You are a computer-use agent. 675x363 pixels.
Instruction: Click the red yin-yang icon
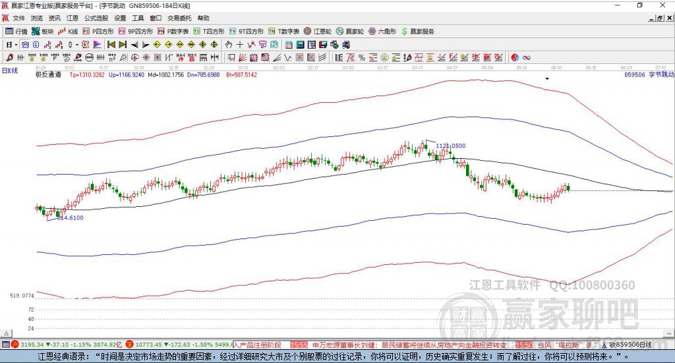[x=514, y=57]
